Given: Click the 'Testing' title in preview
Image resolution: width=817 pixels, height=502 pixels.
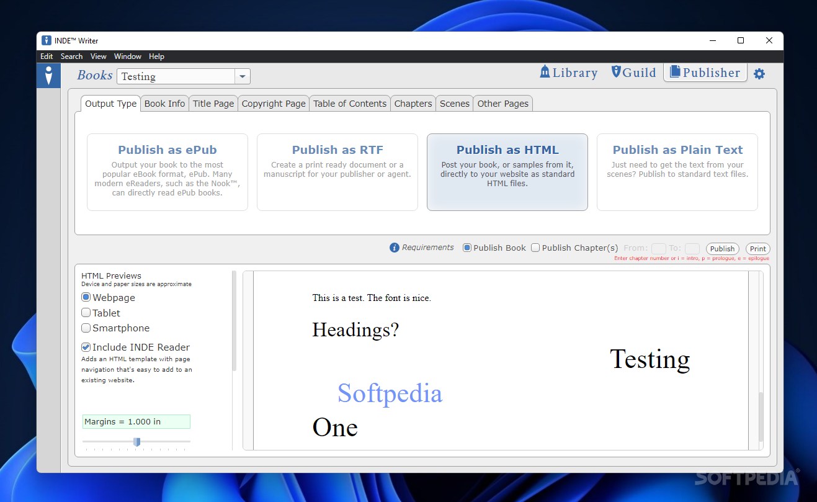Looking at the screenshot, I should [x=650, y=359].
